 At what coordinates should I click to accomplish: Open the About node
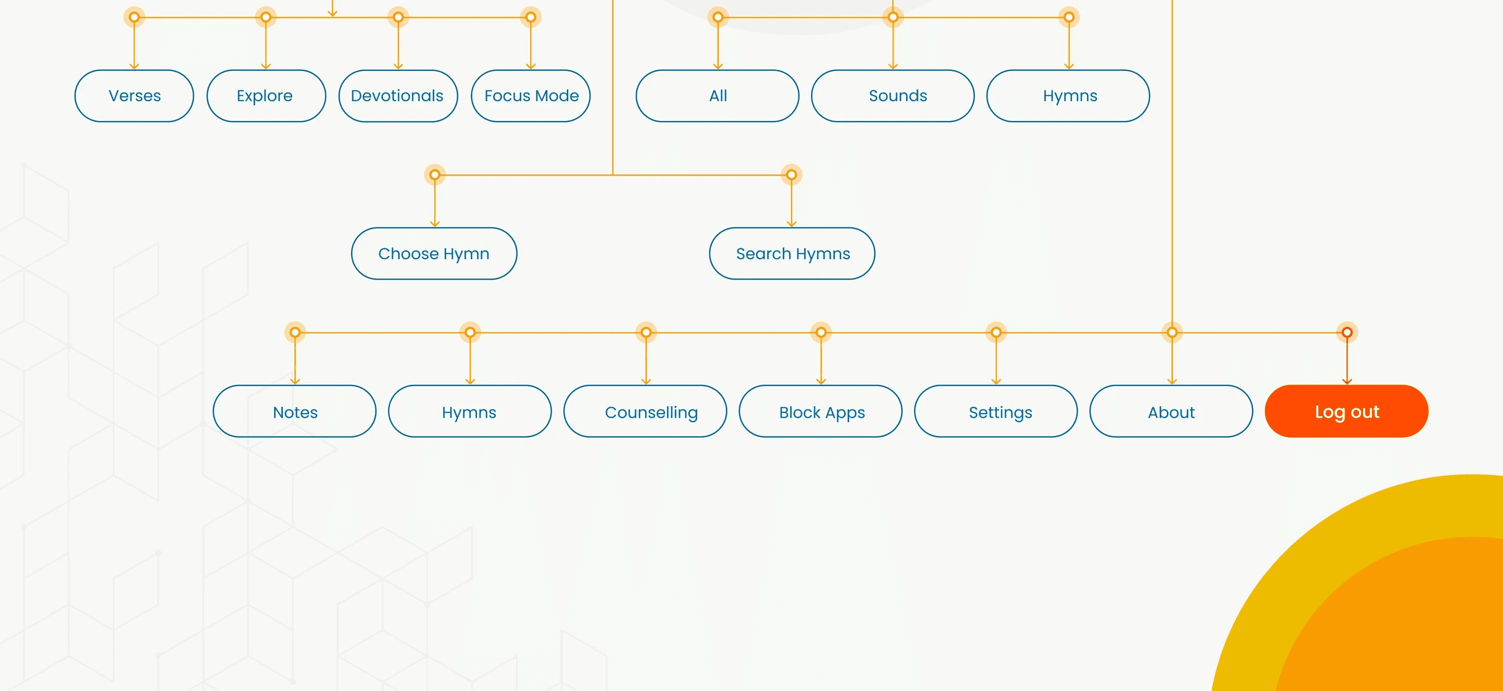pyautogui.click(x=1171, y=411)
